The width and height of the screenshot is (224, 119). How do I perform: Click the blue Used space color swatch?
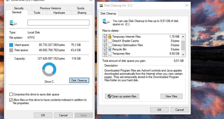pos(11,45)
